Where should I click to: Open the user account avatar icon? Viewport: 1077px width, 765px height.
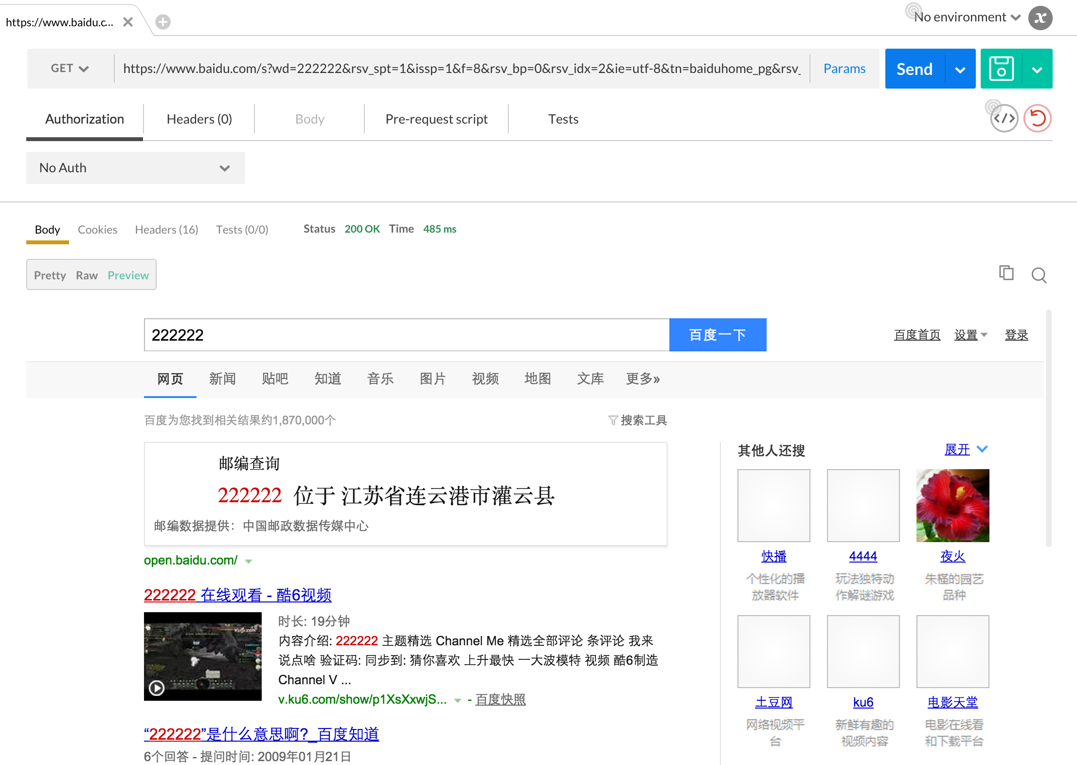(1040, 18)
